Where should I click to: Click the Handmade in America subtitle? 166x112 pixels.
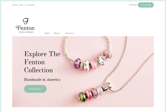42,80
